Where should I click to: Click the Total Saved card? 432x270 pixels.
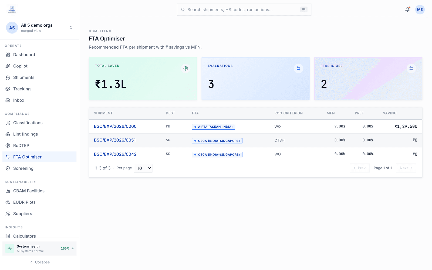point(143,79)
